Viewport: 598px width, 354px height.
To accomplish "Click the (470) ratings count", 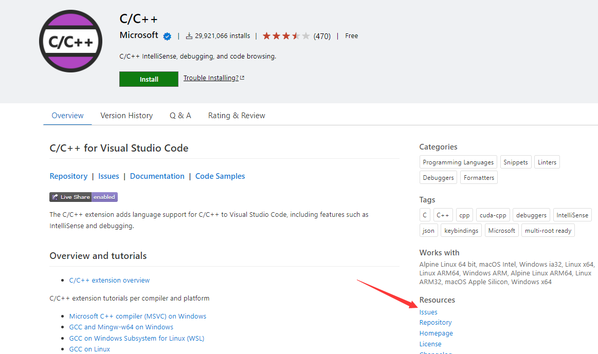I will point(322,36).
